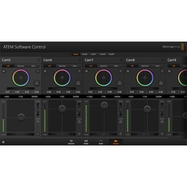Trigger Cam6 auto focus round button
The width and height of the screenshot is (187, 187).
tap(79, 134)
